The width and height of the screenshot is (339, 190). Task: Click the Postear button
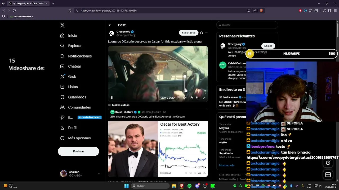point(78,151)
